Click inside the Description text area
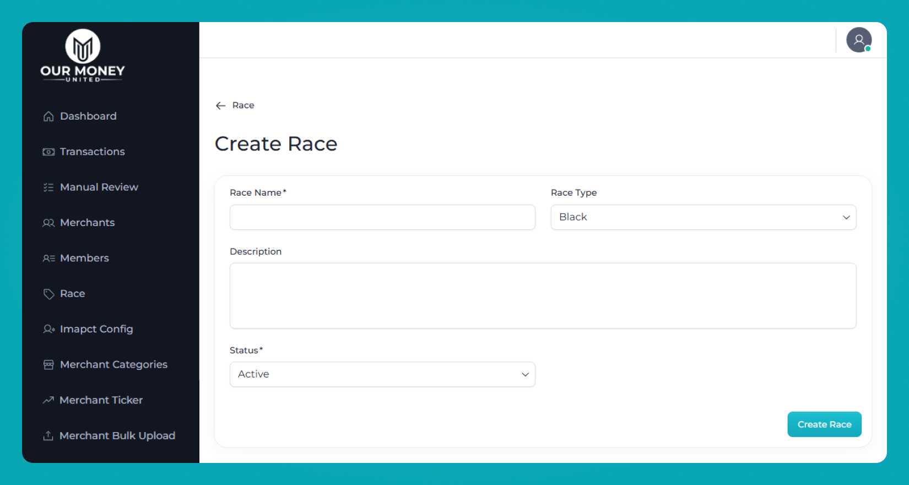The width and height of the screenshot is (909, 485). 543,296
